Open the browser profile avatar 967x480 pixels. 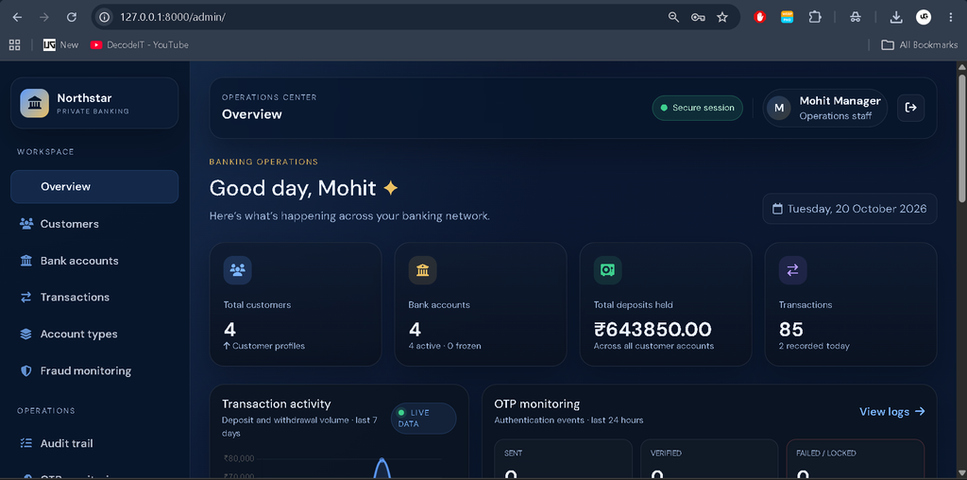coord(924,17)
